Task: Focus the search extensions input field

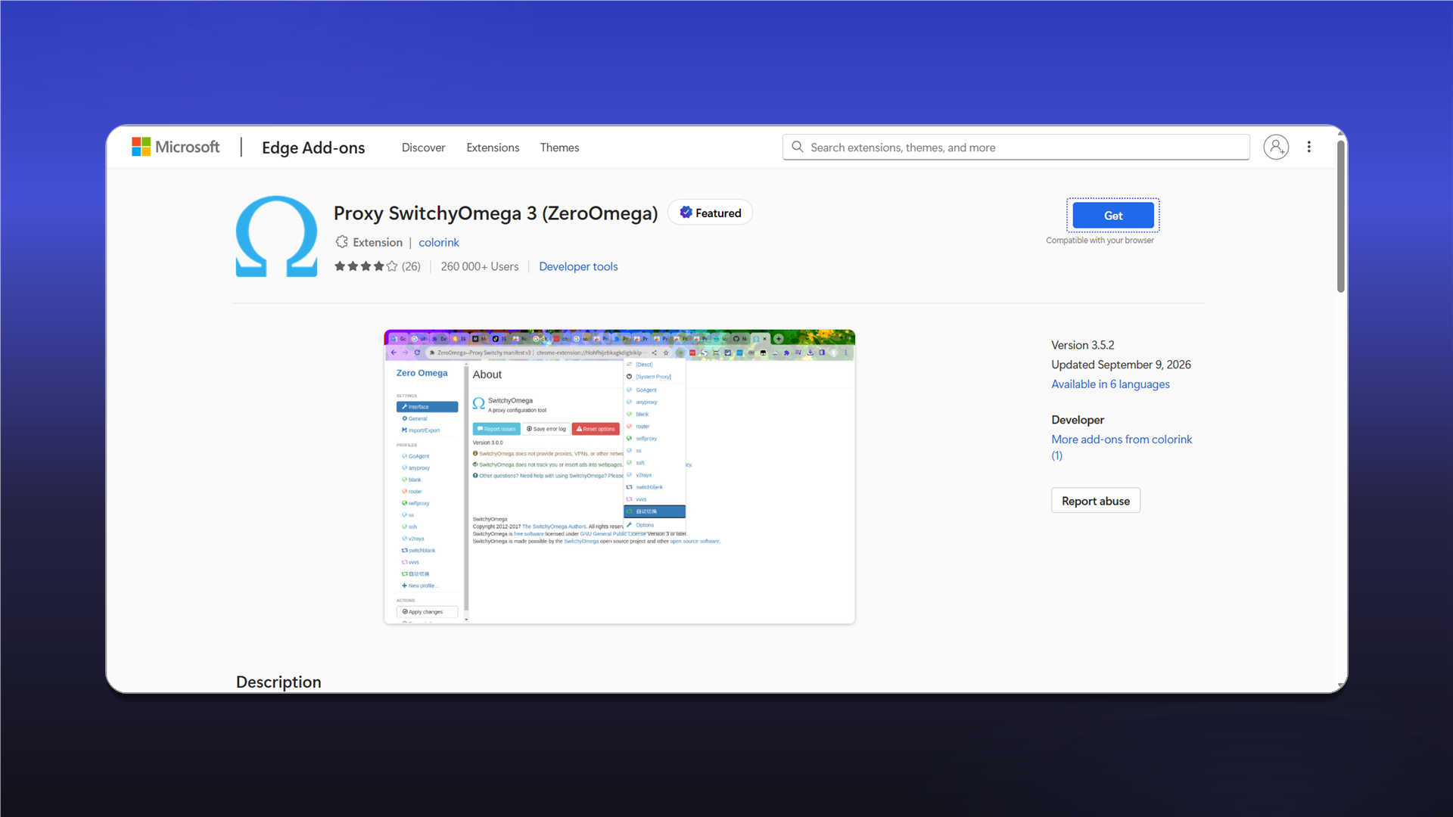Action: 1016,147
